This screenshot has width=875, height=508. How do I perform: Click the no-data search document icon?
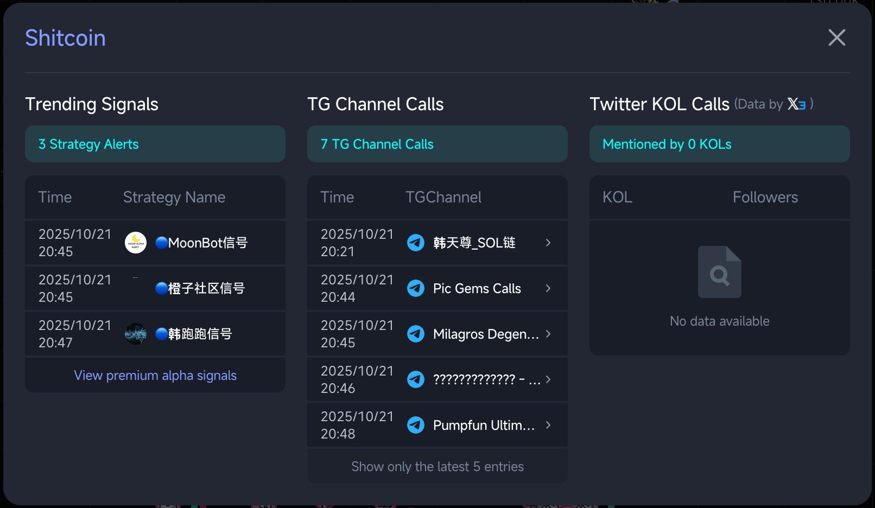pyautogui.click(x=719, y=272)
